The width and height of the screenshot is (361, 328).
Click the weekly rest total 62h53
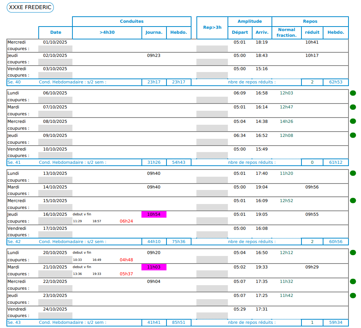(336, 82)
